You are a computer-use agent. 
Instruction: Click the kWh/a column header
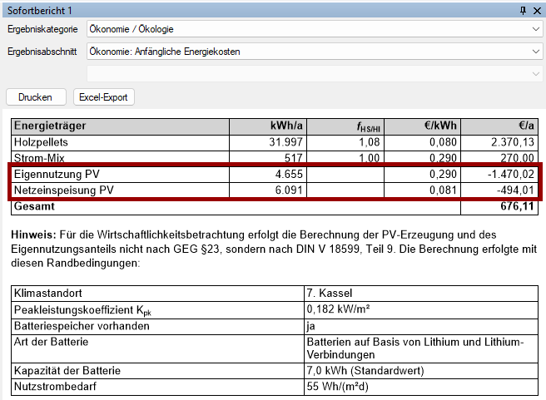286,126
